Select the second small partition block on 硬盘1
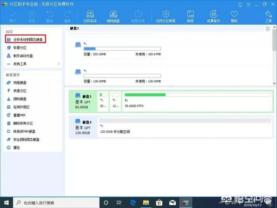This screenshot has width=277, height=208. (x=116, y=101)
